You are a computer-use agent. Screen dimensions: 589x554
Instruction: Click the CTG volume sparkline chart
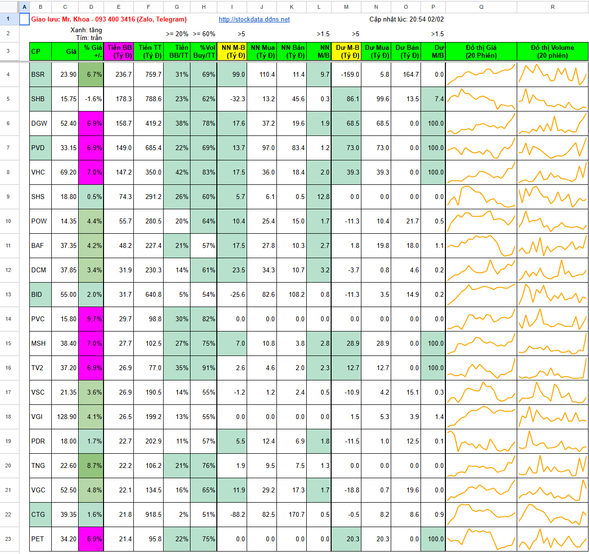point(552,514)
